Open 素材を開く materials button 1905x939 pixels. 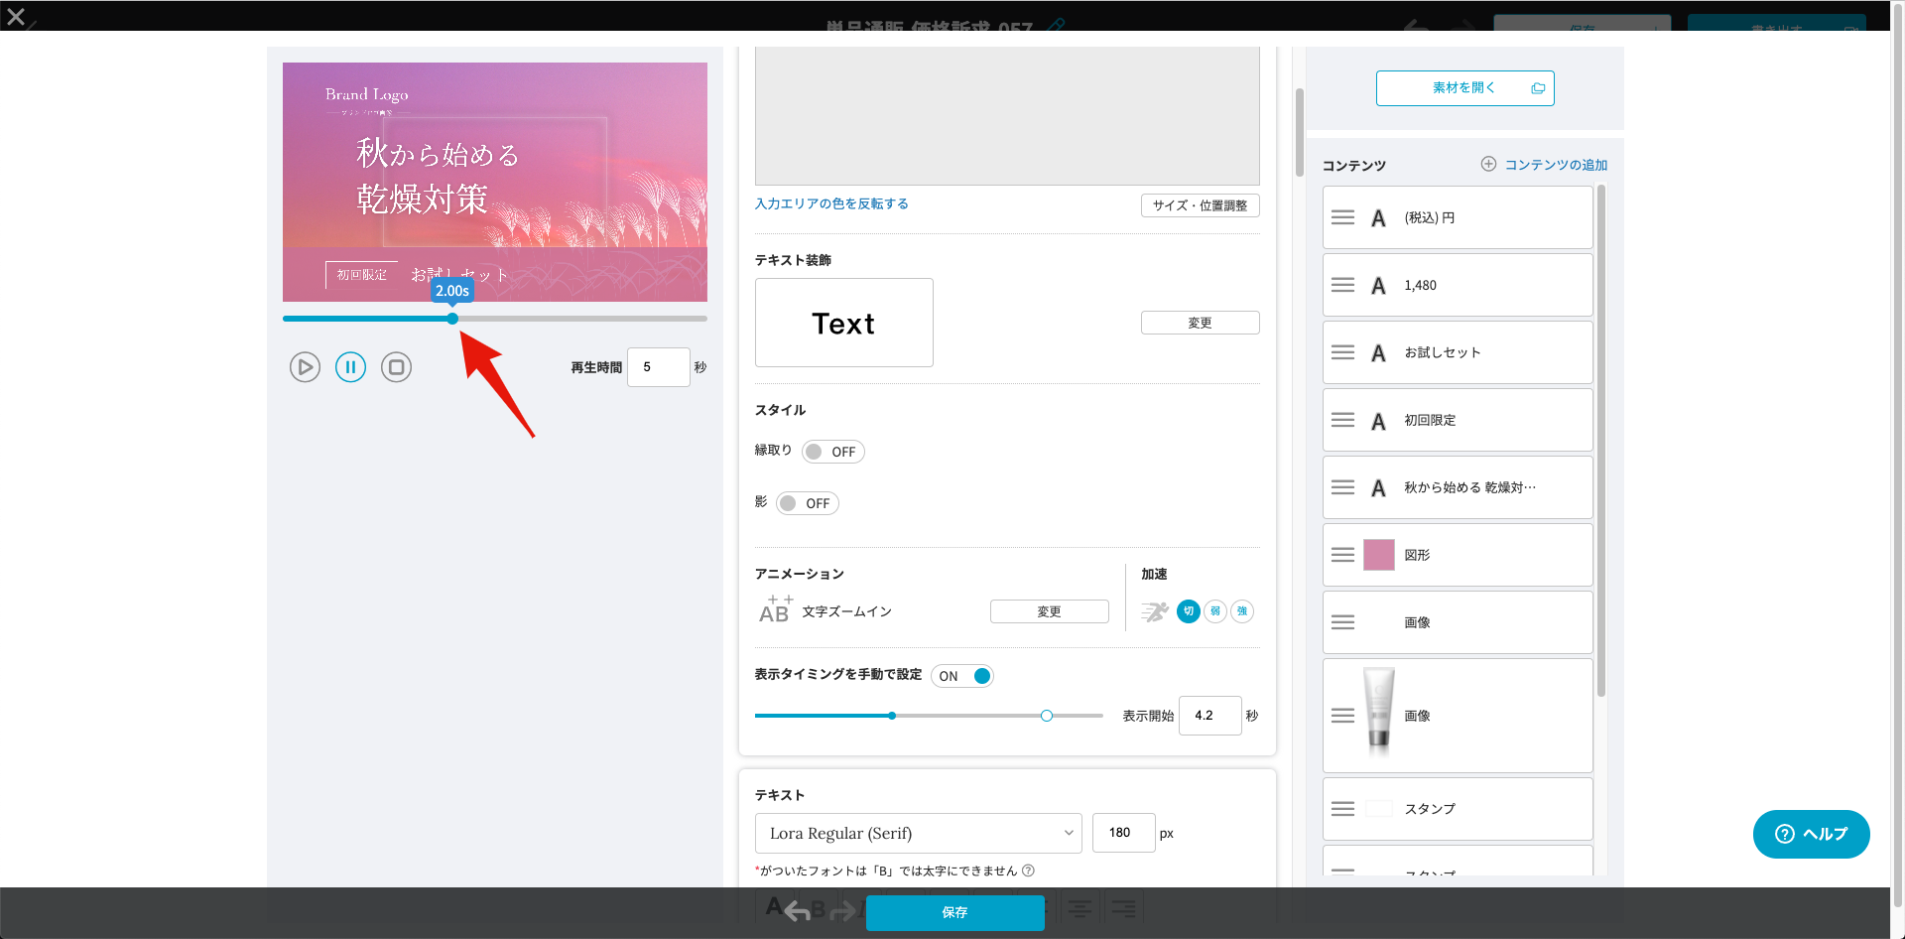pyautogui.click(x=1464, y=88)
